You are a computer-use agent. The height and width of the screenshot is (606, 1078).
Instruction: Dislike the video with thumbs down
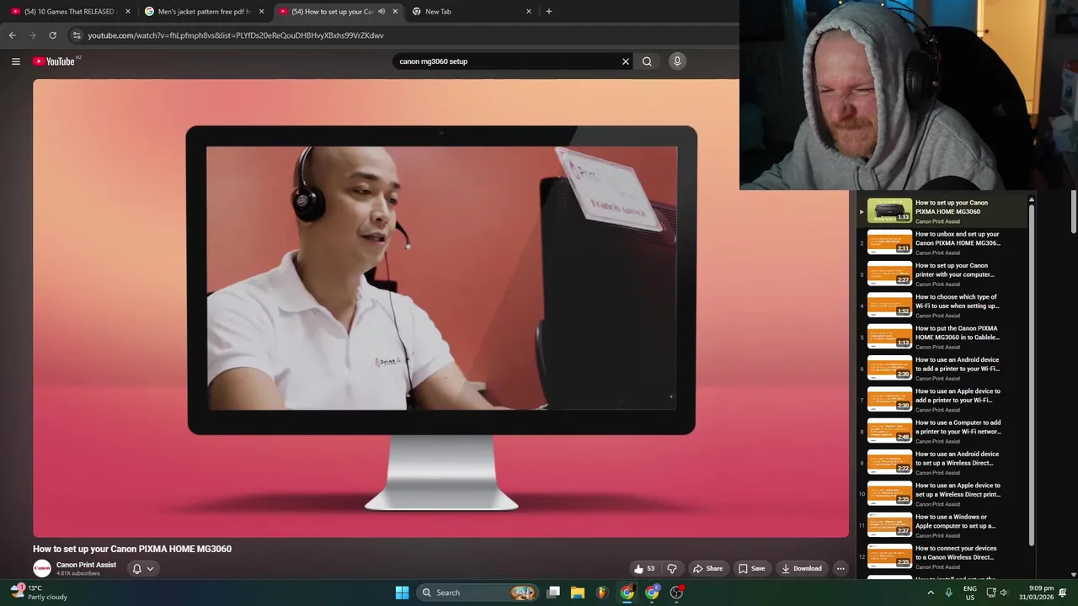(672, 568)
